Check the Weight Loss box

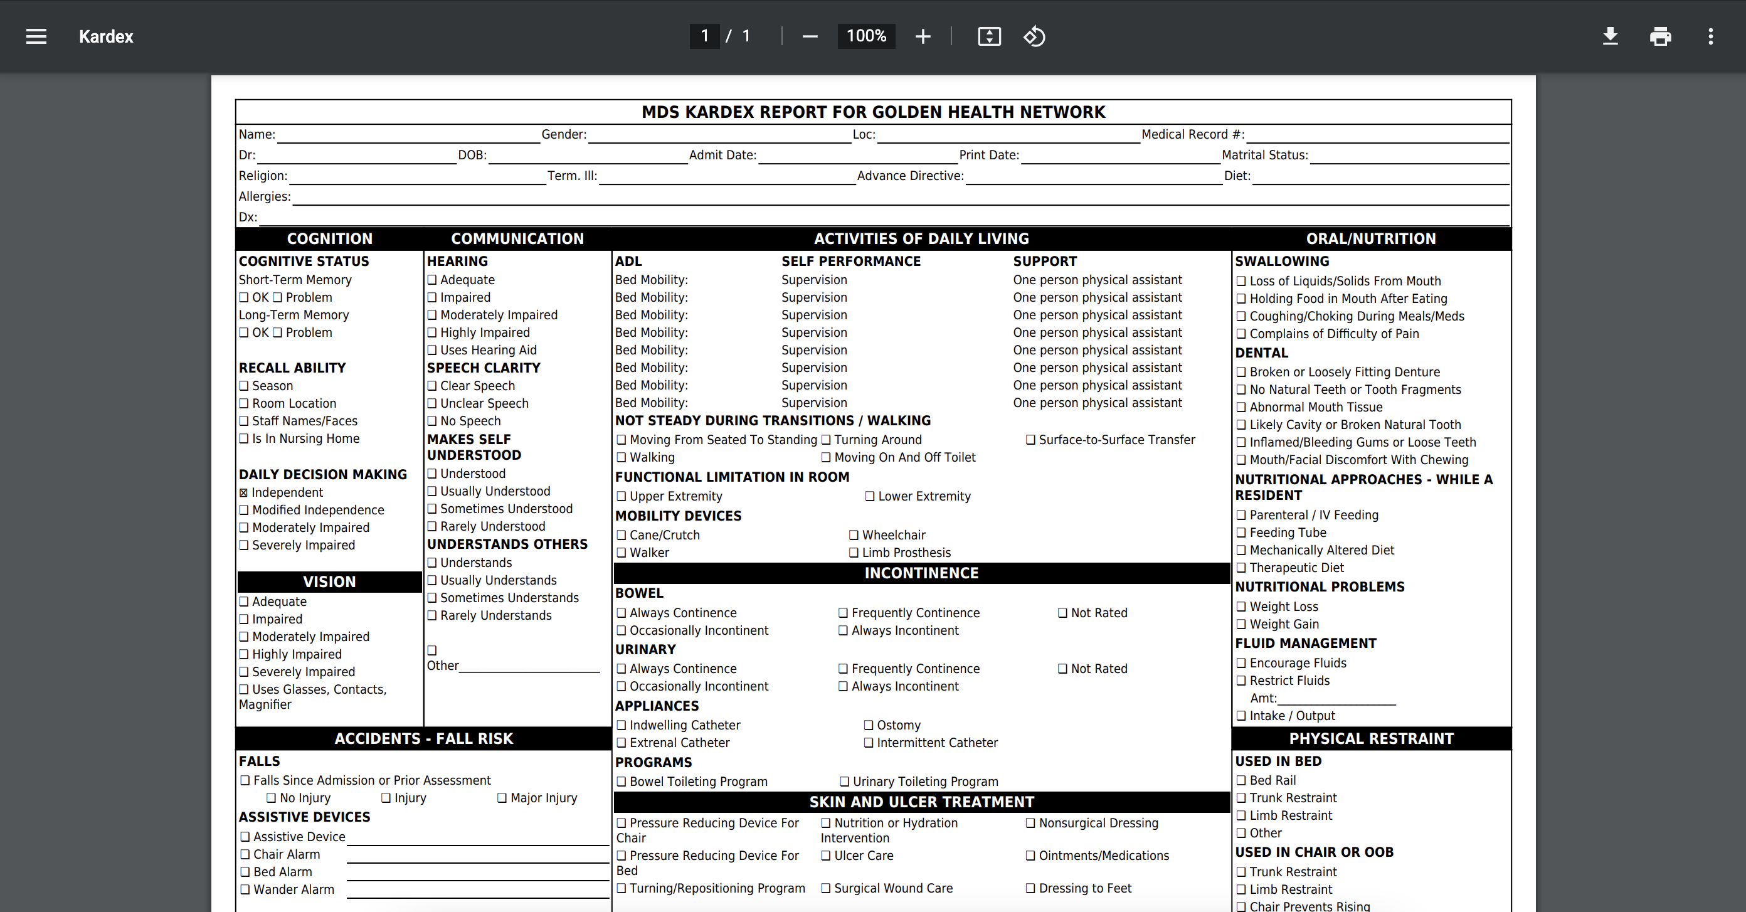coord(1241,607)
